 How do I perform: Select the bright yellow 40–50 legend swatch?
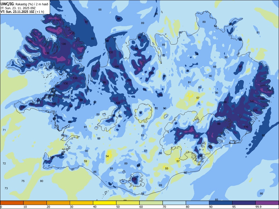coord(105,203)
